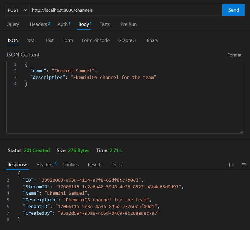Click the curly braces format icon
The width and height of the screenshot is (250, 230).
[x=231, y=165]
